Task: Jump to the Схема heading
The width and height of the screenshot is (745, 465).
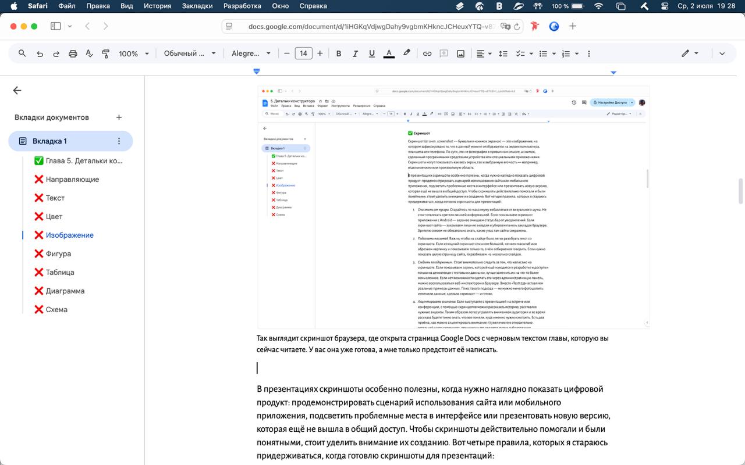Action: (x=51, y=310)
